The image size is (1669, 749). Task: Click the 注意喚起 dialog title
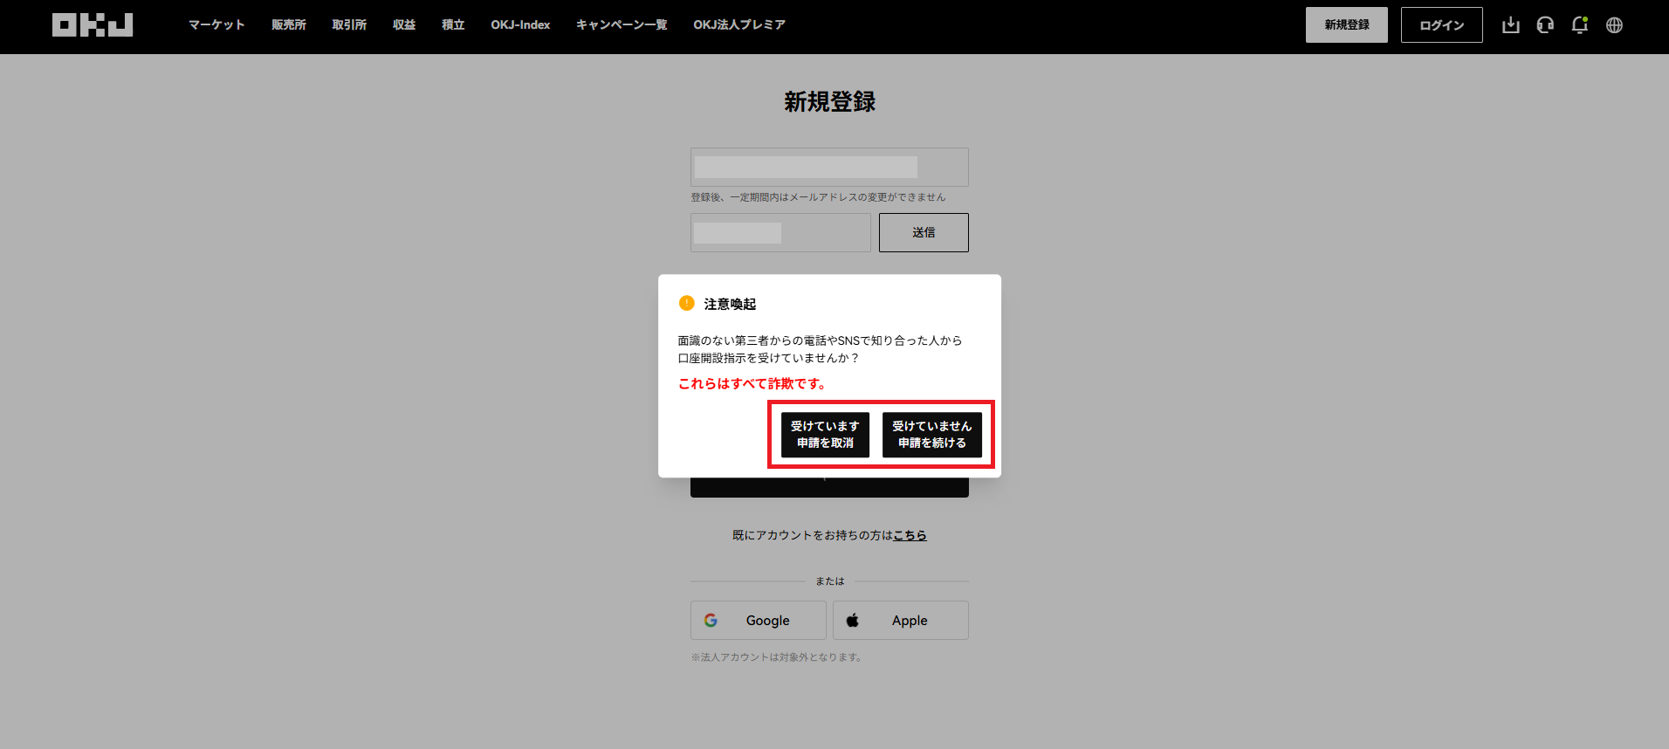pos(730,304)
